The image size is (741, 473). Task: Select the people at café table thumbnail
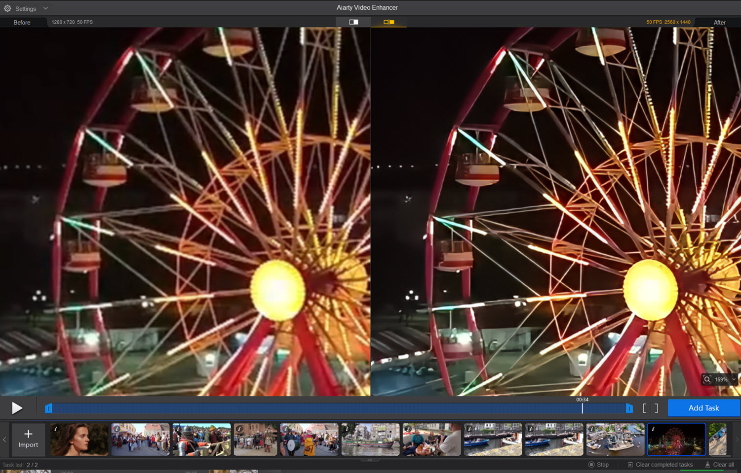[431, 439]
